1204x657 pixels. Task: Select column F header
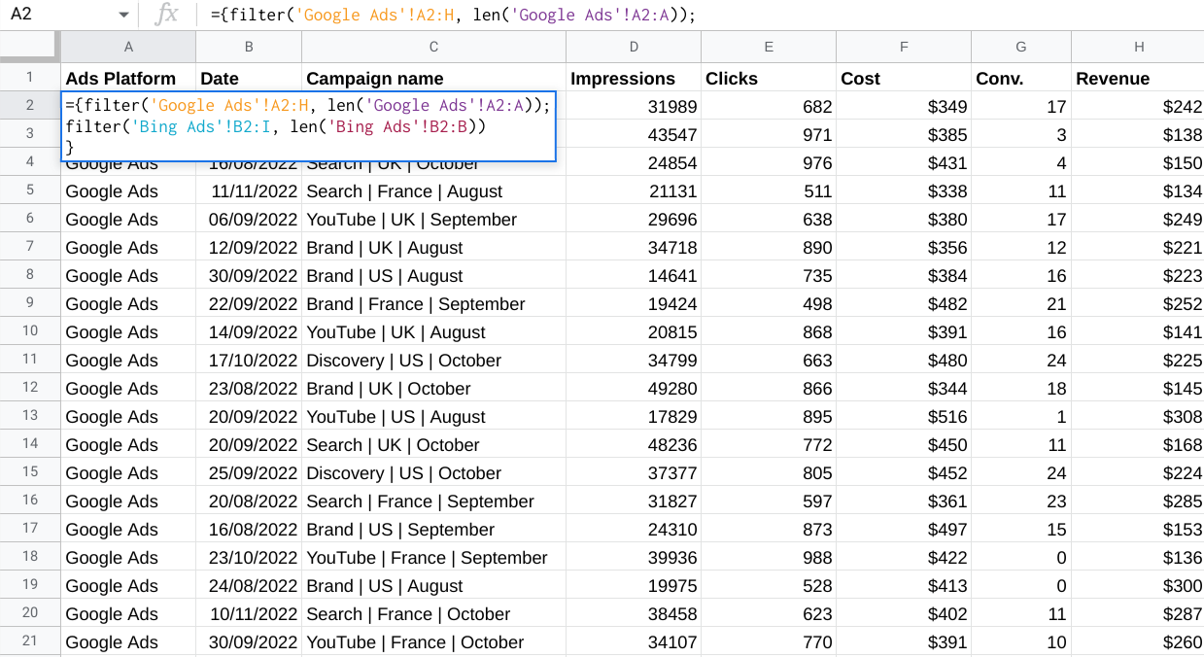pos(904,47)
